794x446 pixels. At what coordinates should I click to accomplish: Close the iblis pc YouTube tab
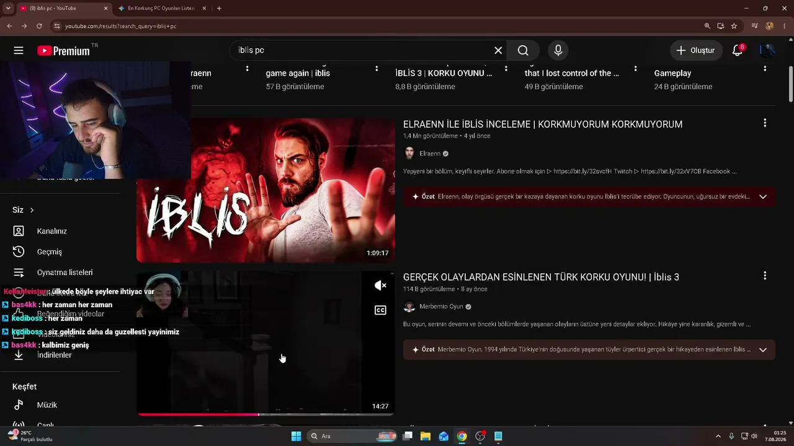[105, 8]
